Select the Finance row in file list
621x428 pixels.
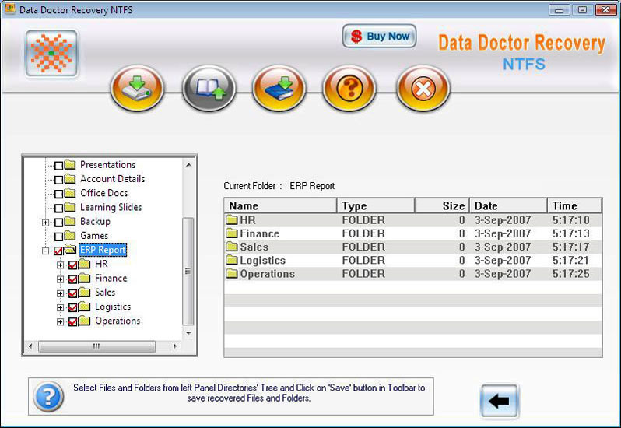coord(413,233)
